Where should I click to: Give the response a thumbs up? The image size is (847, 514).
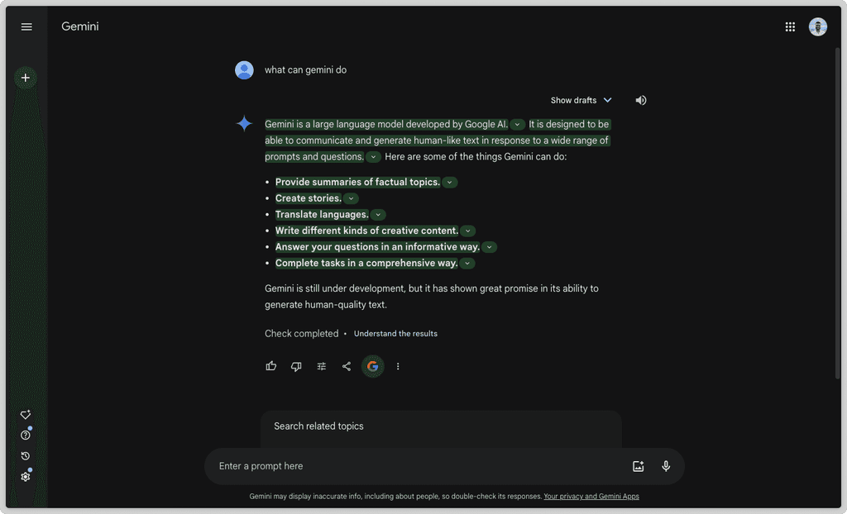[x=270, y=366]
